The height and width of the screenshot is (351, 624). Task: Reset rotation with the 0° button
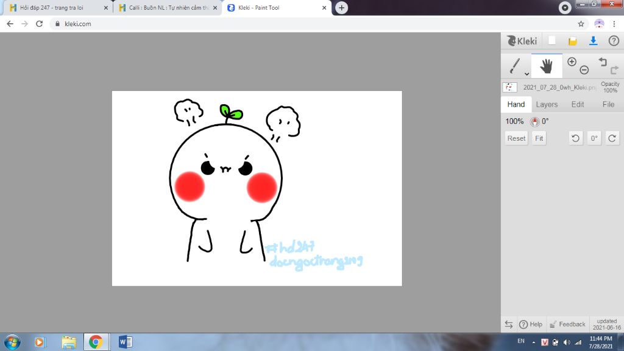pyautogui.click(x=594, y=138)
